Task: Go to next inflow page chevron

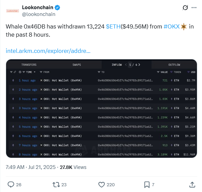Action: (x=139, y=65)
